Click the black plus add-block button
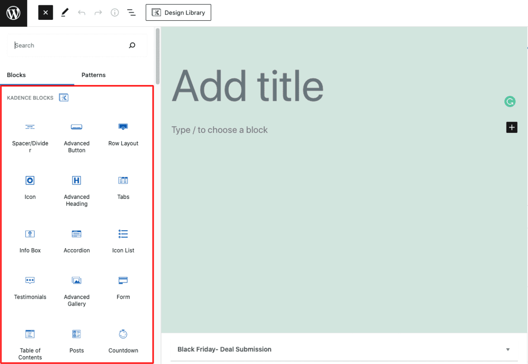The height and width of the screenshot is (364, 528). tap(512, 128)
